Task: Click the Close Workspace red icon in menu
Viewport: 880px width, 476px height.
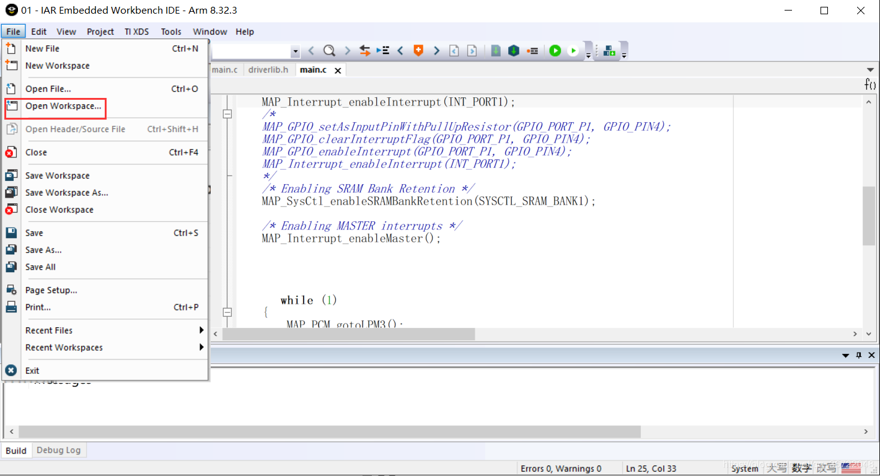Action: [11, 209]
